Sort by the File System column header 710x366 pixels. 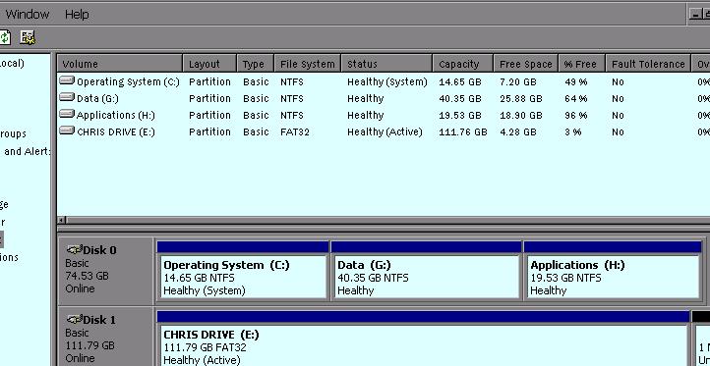tap(308, 64)
